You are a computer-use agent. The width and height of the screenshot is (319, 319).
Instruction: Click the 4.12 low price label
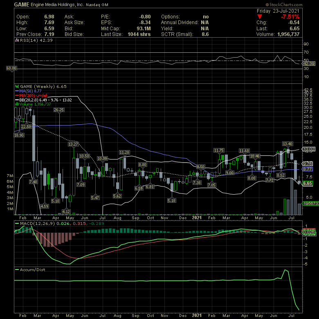pyautogui.click(x=66, y=211)
